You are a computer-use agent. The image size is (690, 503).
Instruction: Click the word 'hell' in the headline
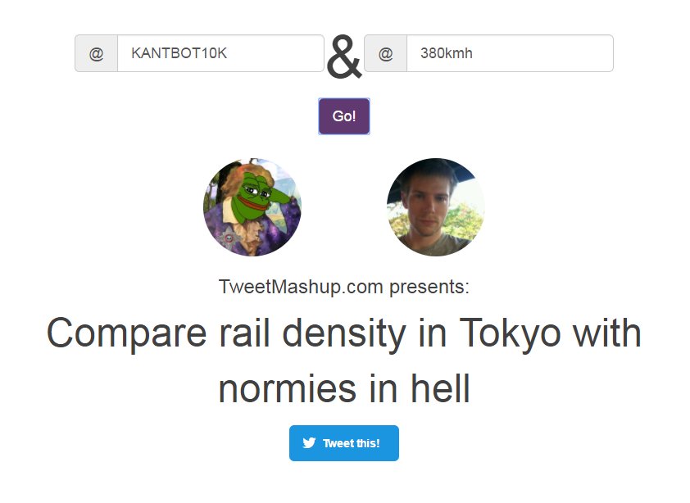click(440, 387)
